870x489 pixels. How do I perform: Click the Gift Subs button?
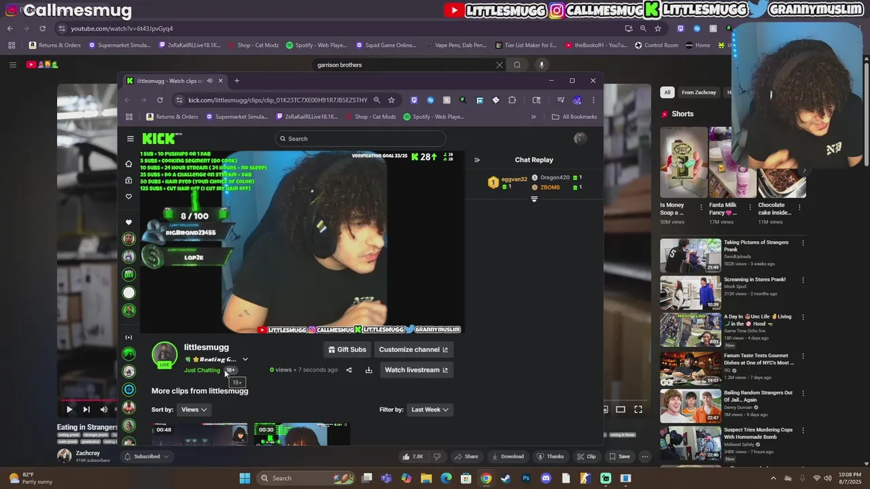pos(347,350)
